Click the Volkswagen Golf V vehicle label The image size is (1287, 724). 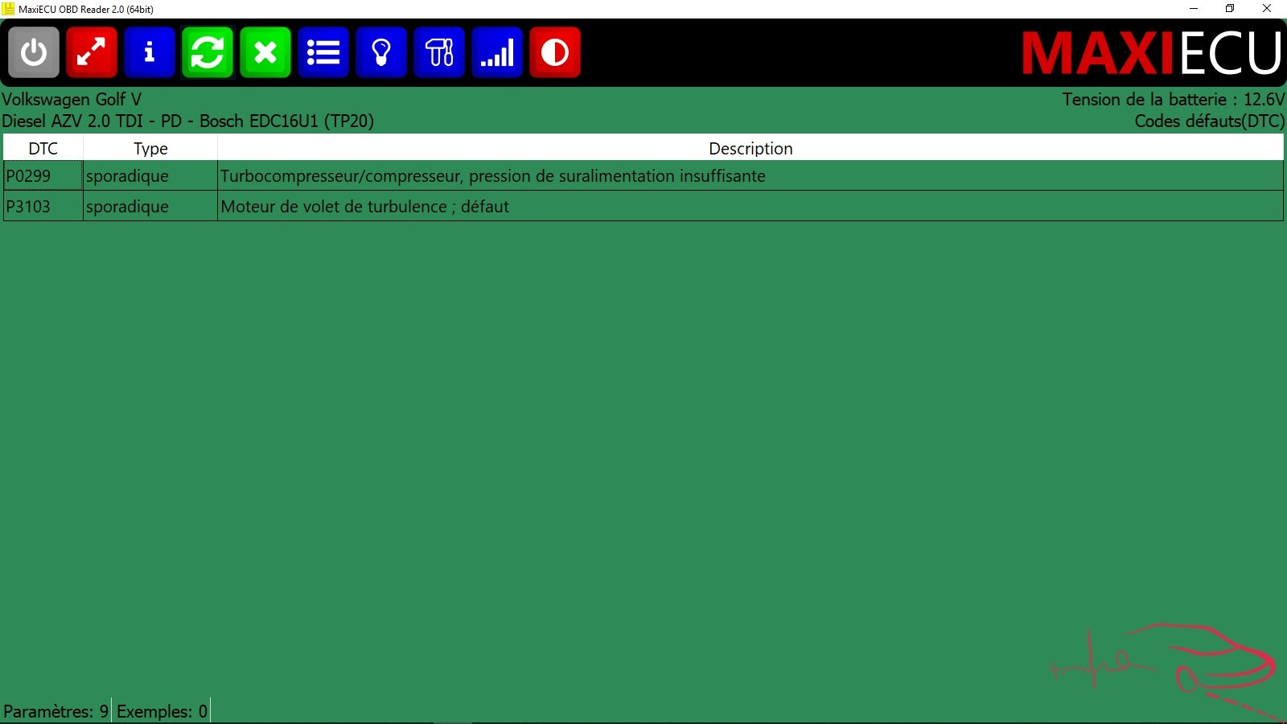point(72,99)
